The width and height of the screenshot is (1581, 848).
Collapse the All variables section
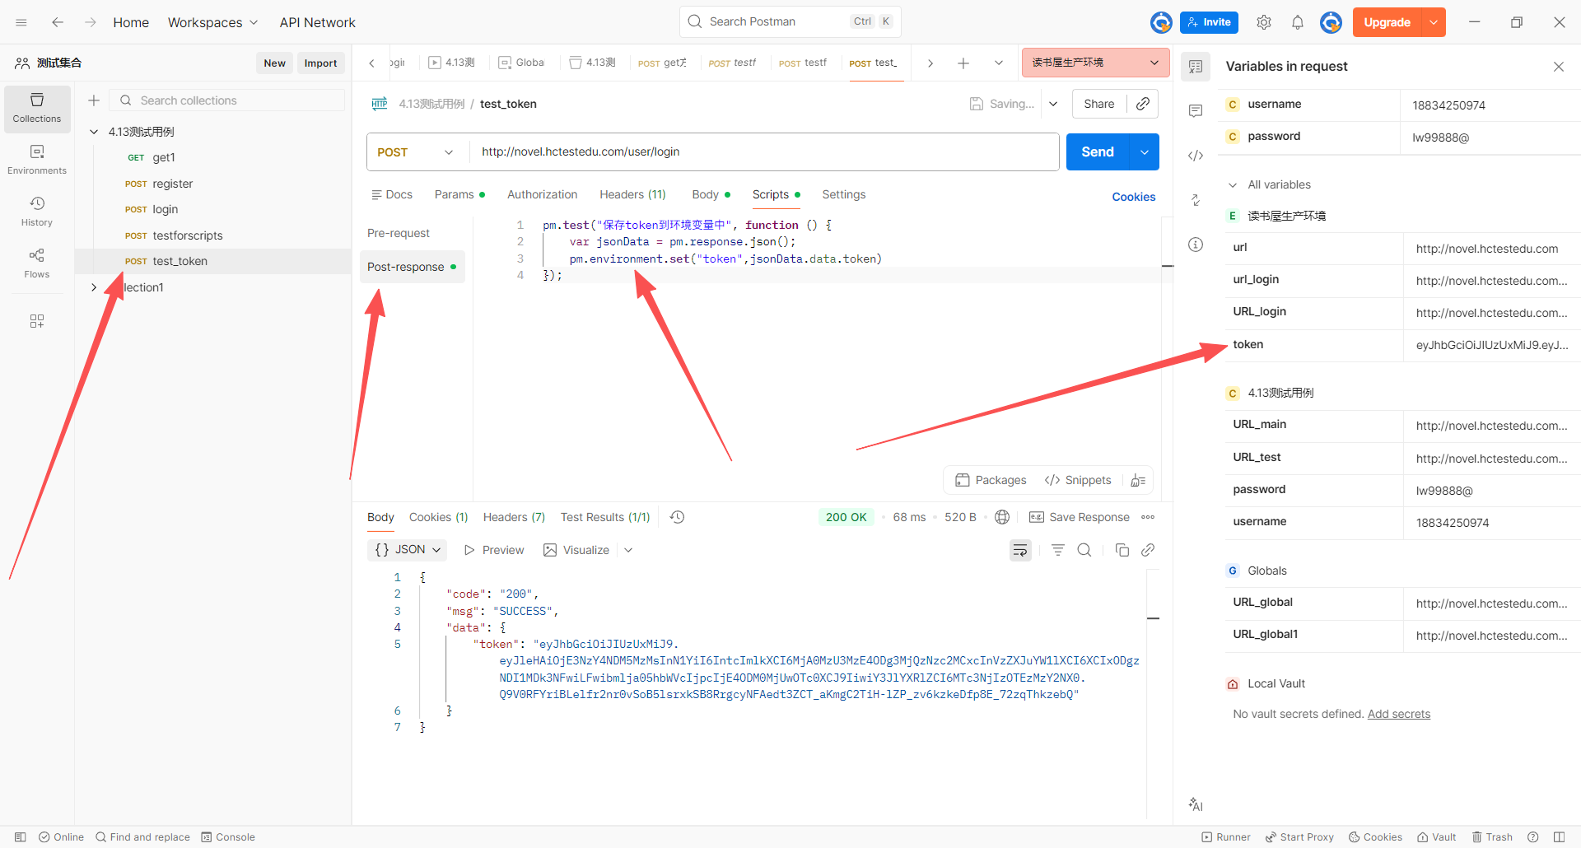coord(1233,185)
